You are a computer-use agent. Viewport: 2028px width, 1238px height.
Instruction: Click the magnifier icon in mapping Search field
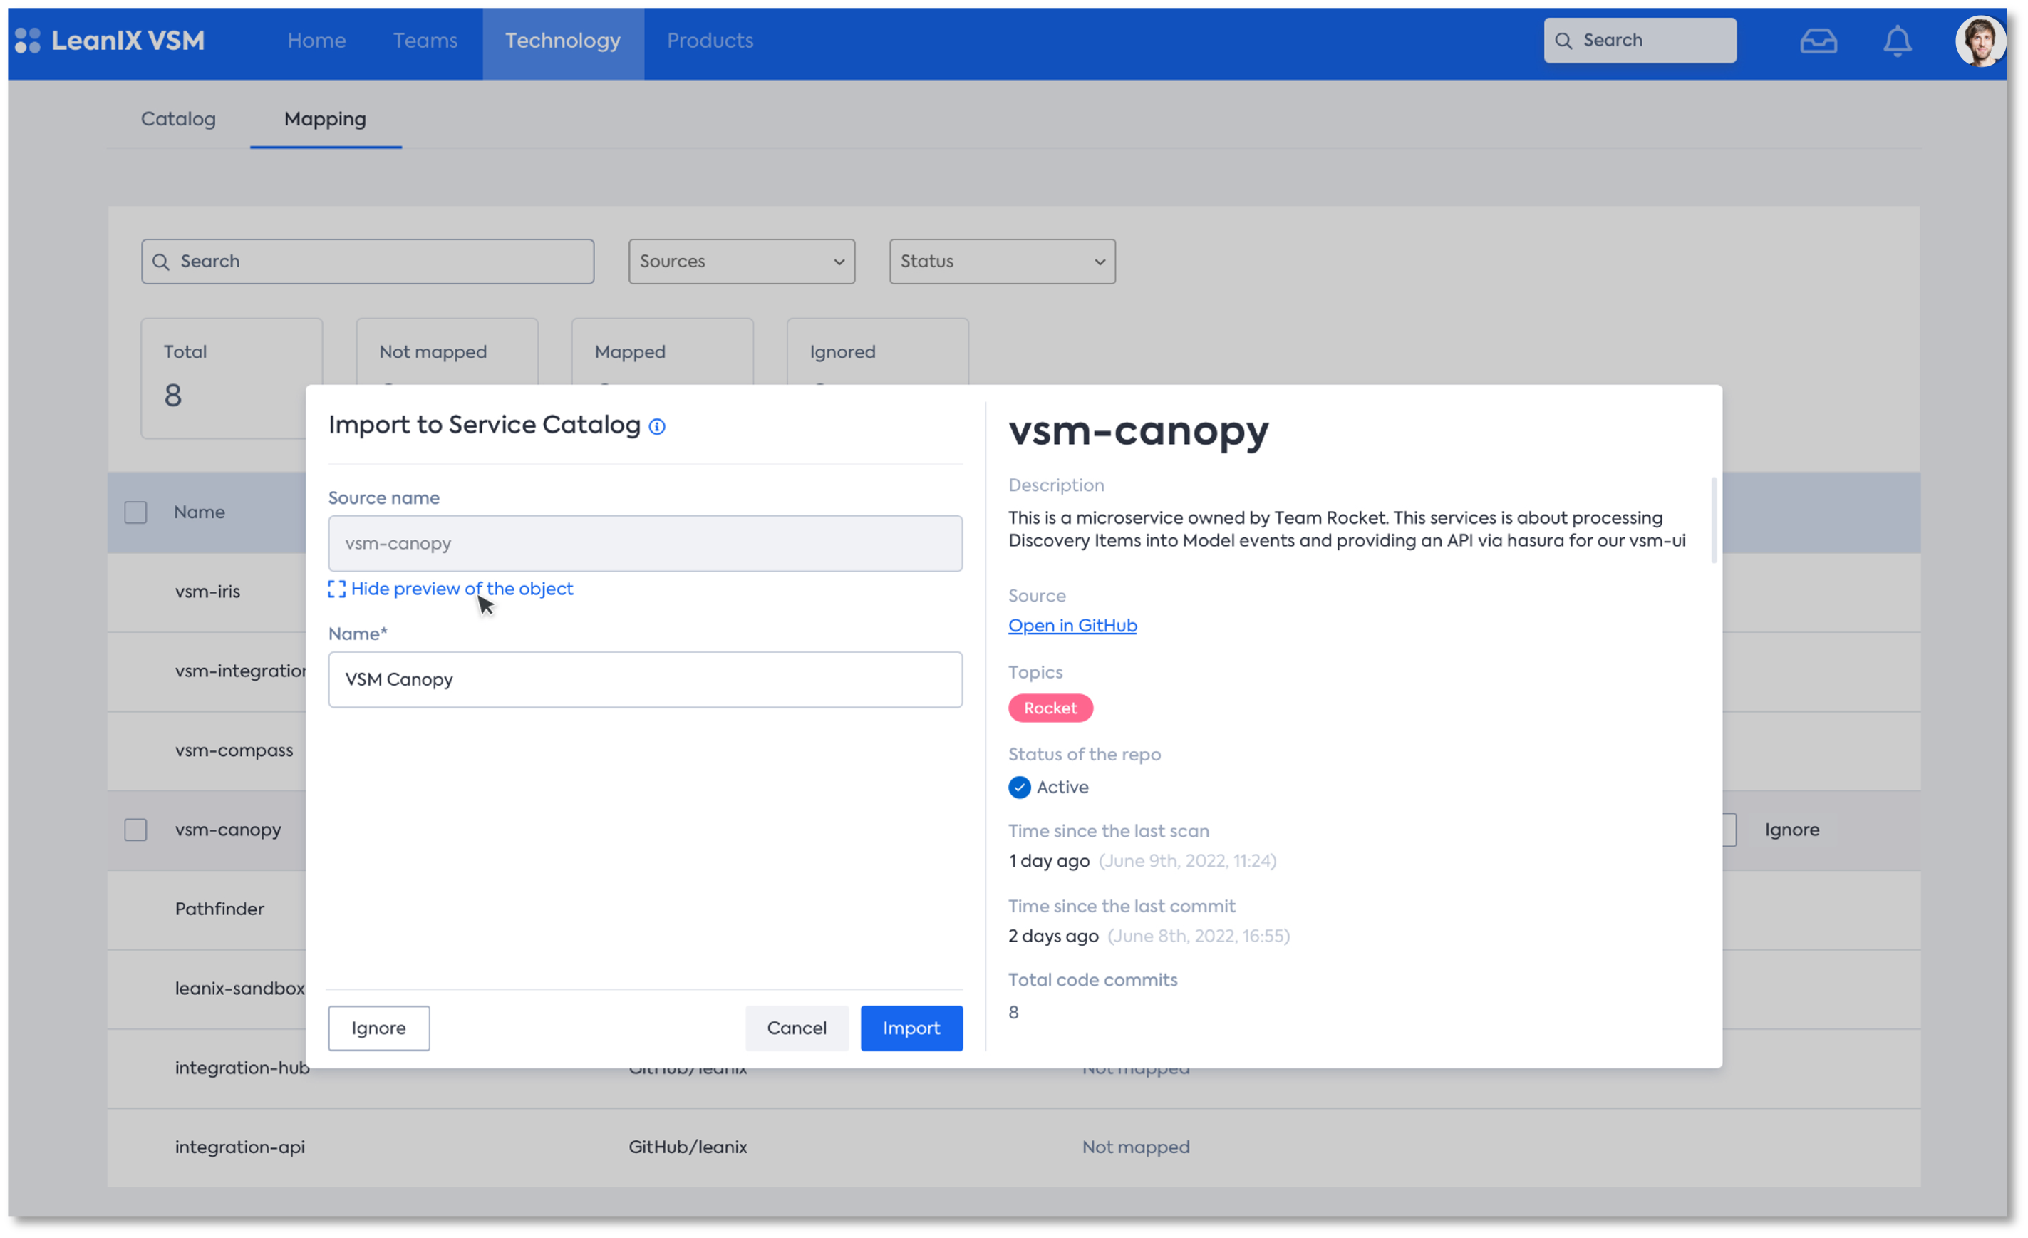161,262
